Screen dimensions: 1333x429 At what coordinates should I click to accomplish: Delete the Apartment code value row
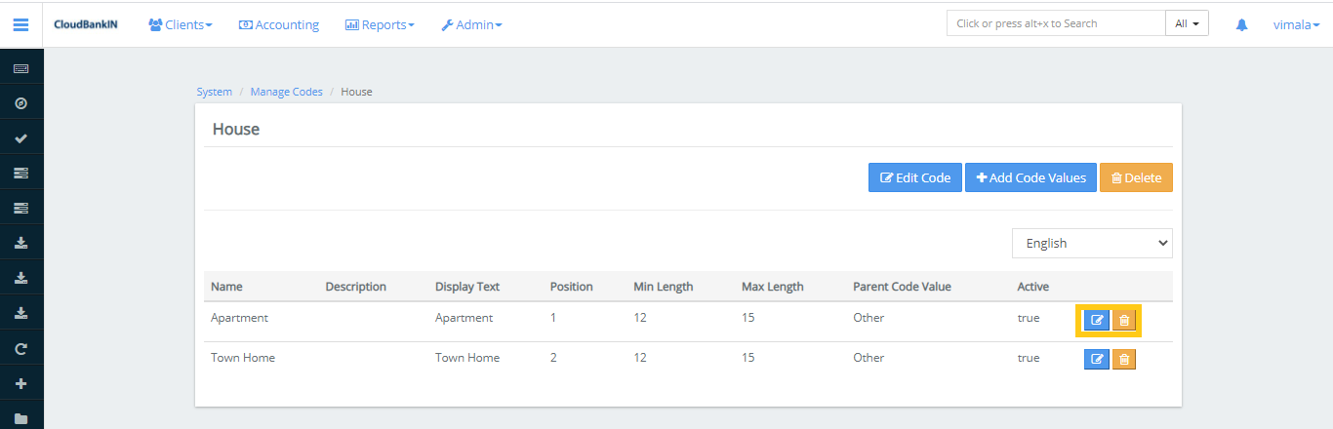pos(1124,320)
